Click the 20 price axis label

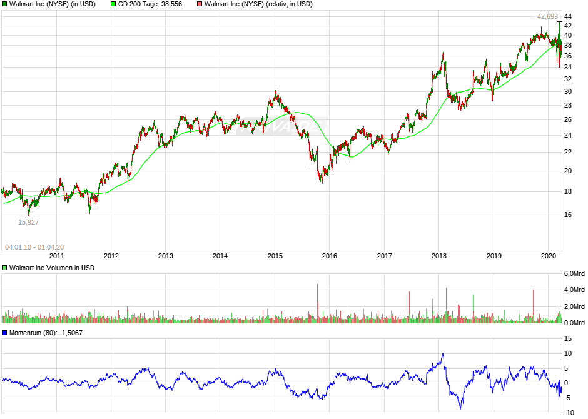568,171
